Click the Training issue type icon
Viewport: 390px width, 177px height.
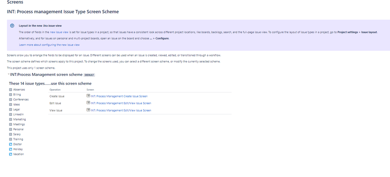(x=11, y=139)
